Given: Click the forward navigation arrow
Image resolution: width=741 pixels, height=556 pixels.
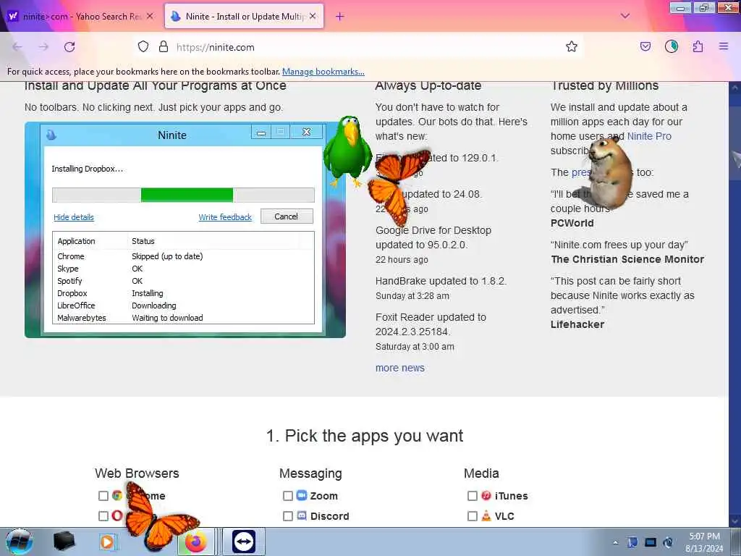Looking at the screenshot, I should (x=43, y=47).
